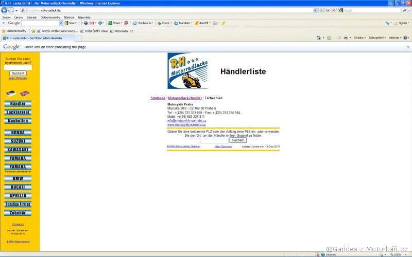Click the Google toolbar wrench settings icon

(x=387, y=23)
